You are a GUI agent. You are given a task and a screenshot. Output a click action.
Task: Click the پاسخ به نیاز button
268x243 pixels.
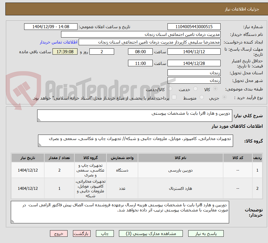tap(206, 234)
